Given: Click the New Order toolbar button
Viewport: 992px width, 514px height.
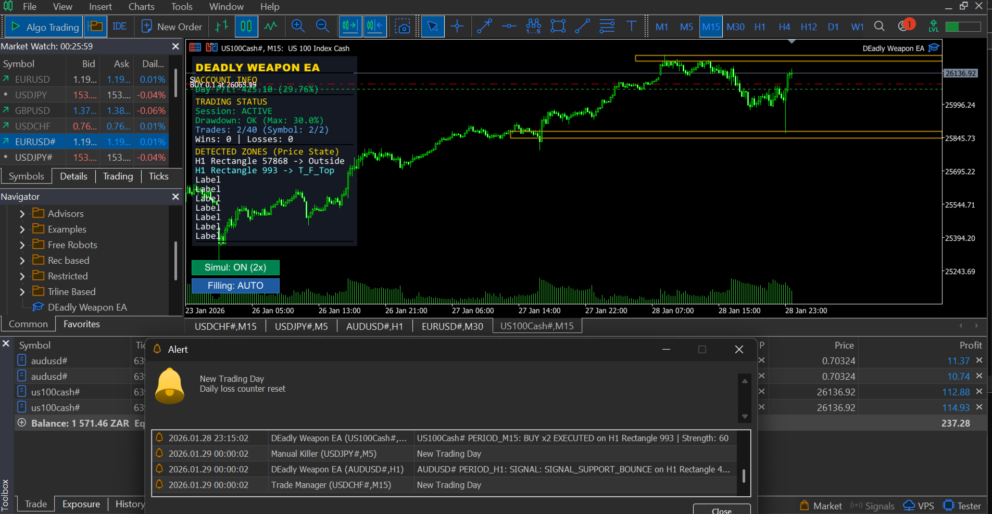Looking at the screenshot, I should pyautogui.click(x=171, y=27).
